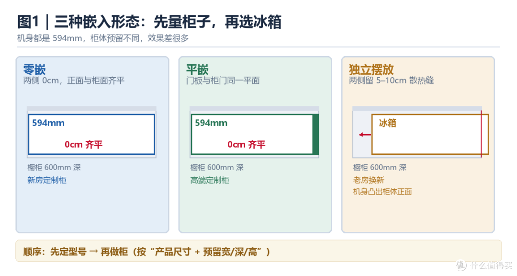
Task: Click 橱柜 600mm 深 under 独立摆放 diagram
Action: pyautogui.click(x=380, y=167)
